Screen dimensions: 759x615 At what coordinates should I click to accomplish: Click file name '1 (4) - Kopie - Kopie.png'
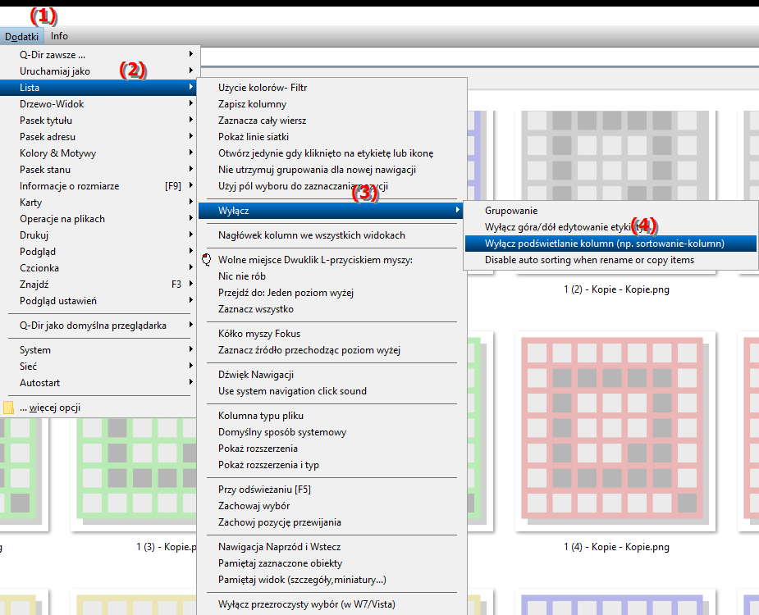pos(616,547)
